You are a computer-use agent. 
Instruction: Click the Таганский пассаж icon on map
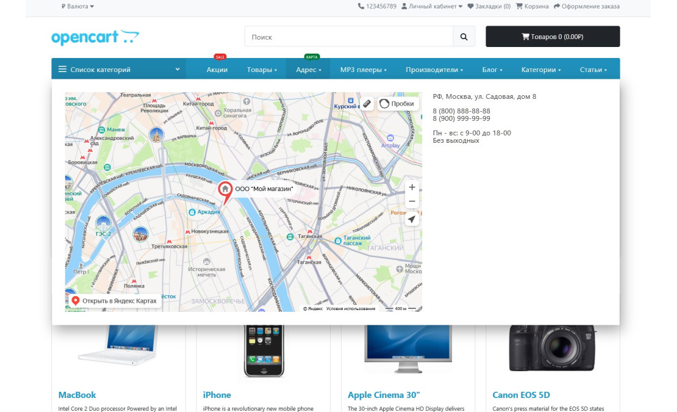[338, 240]
